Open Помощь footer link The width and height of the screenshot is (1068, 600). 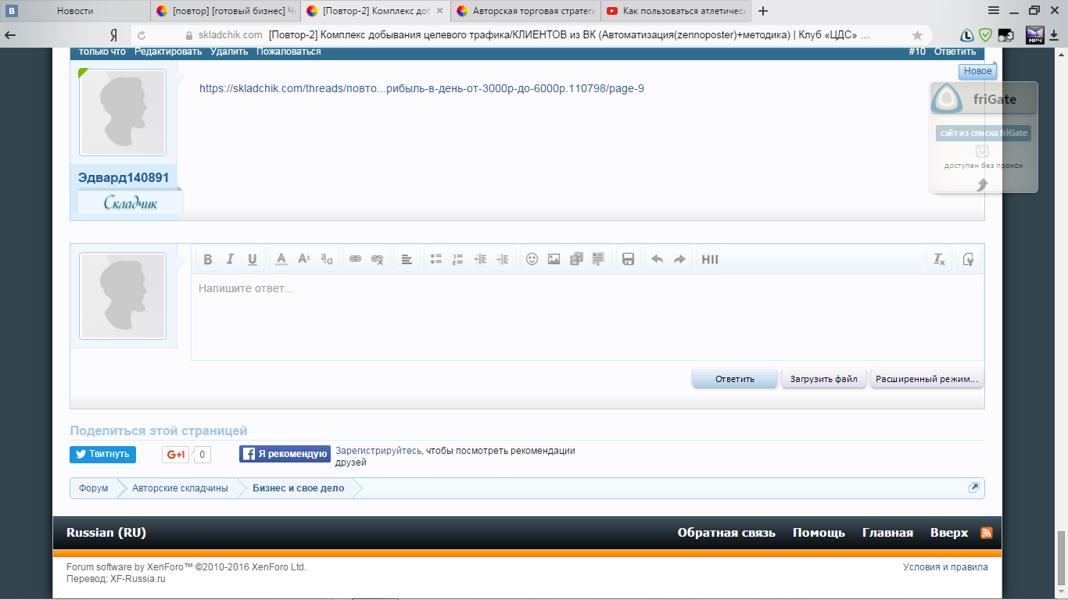click(819, 533)
